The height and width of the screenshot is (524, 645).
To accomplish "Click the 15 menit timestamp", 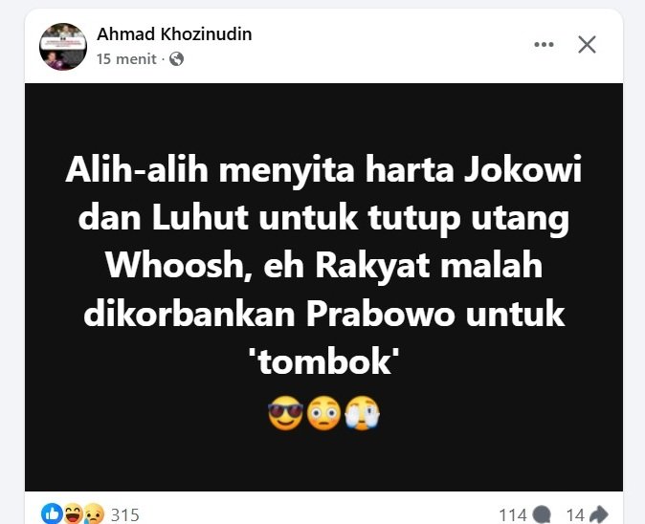I will coord(126,59).
